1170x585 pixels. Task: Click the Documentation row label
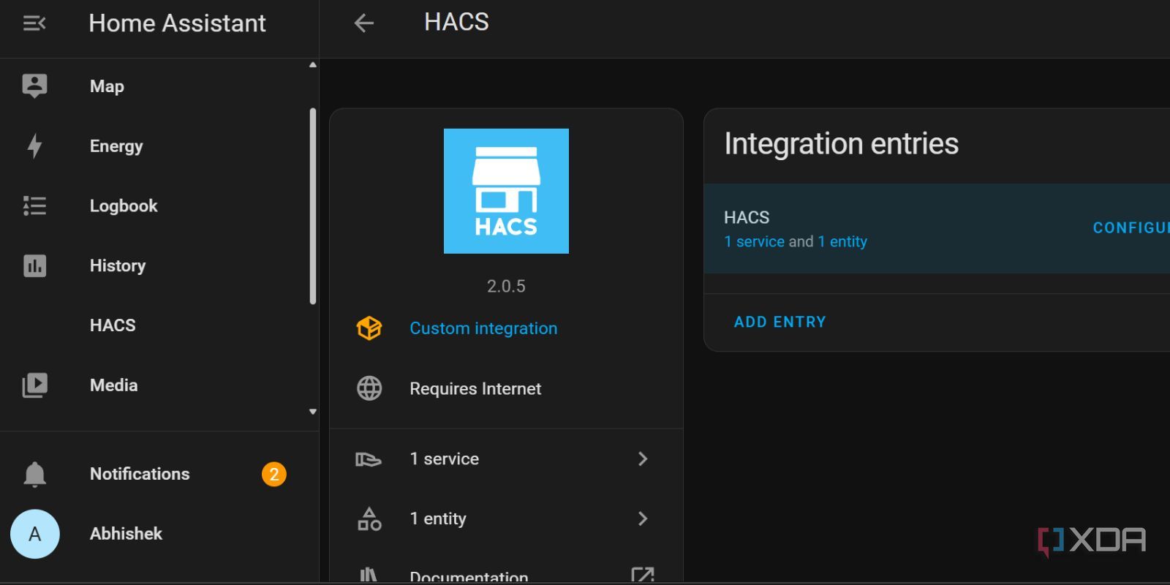[x=469, y=577]
